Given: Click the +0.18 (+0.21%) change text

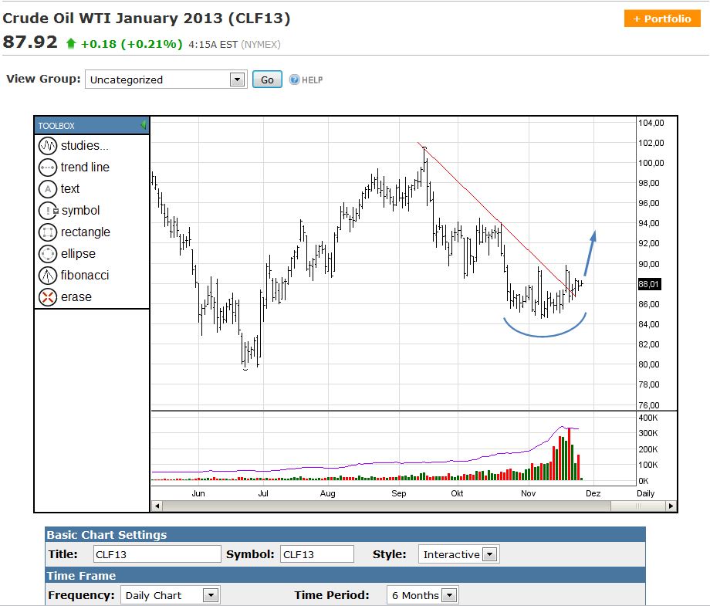Looking at the screenshot, I should point(131,44).
